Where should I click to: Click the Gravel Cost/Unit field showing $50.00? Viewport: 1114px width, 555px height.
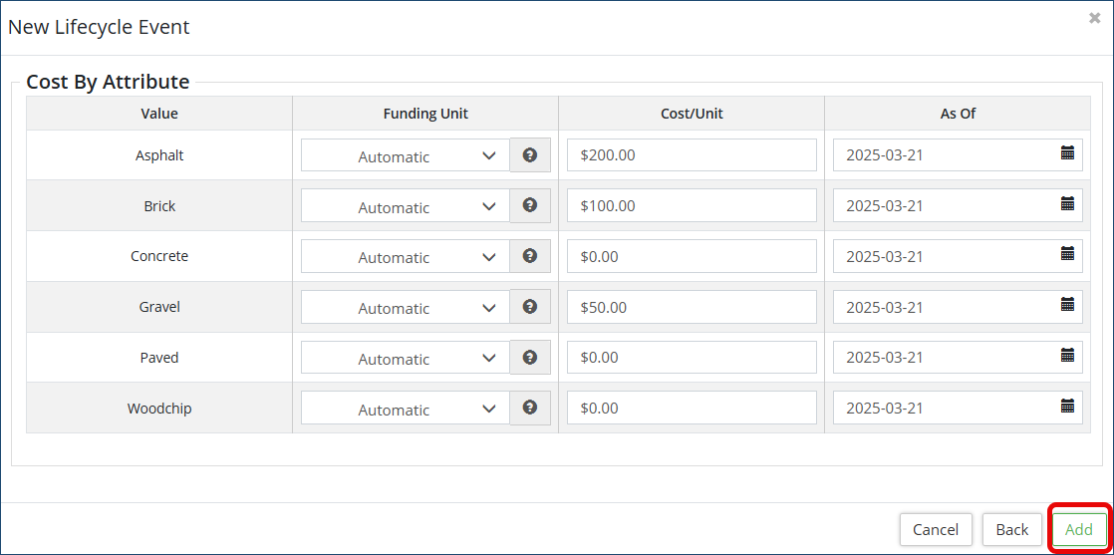coord(692,307)
